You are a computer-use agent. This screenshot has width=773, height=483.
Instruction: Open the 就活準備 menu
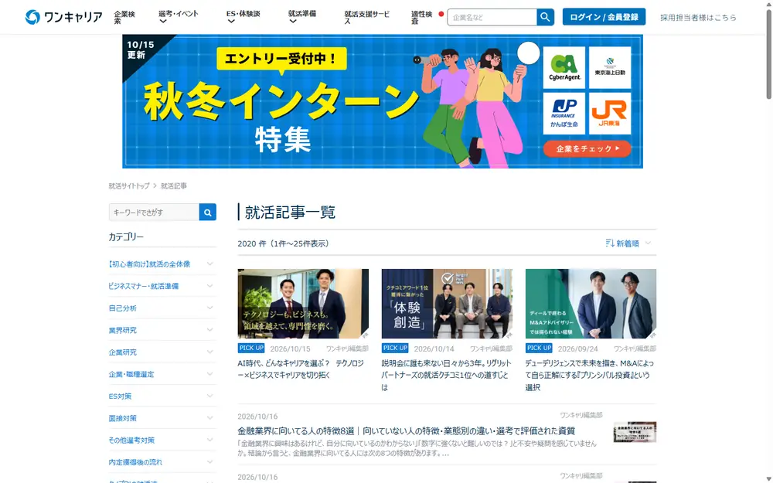[x=301, y=14]
